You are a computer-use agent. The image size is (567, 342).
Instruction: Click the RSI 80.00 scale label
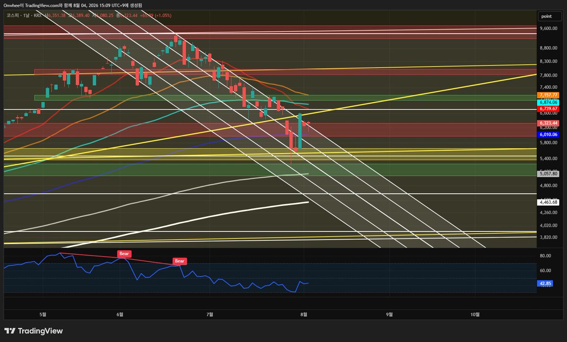tap(546, 256)
